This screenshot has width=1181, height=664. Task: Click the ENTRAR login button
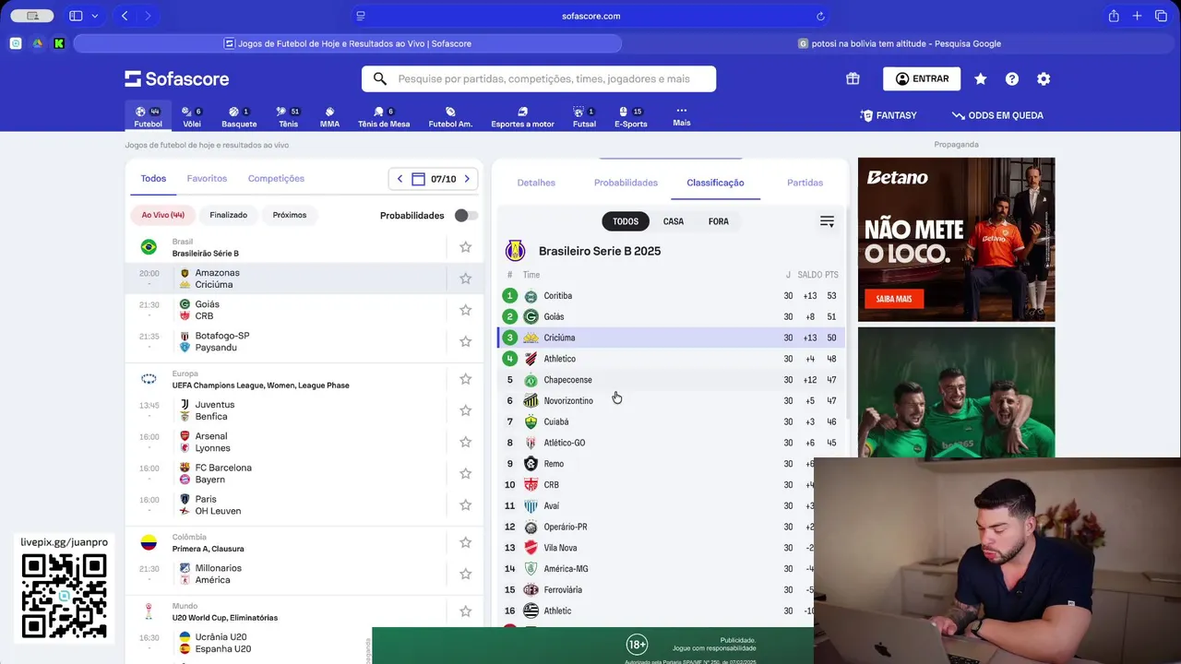pos(922,79)
